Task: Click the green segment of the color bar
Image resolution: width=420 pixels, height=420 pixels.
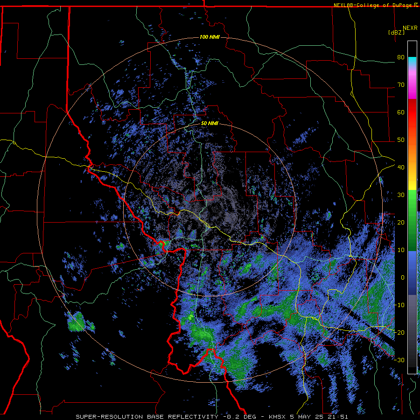Action: (x=412, y=220)
